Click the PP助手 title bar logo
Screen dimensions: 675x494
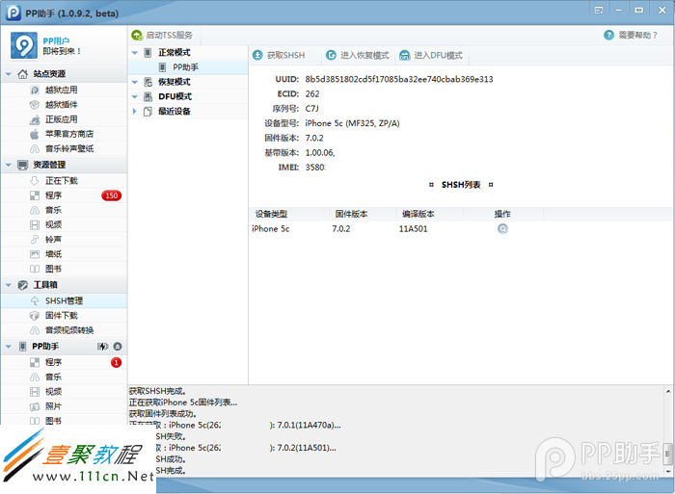coord(13,13)
